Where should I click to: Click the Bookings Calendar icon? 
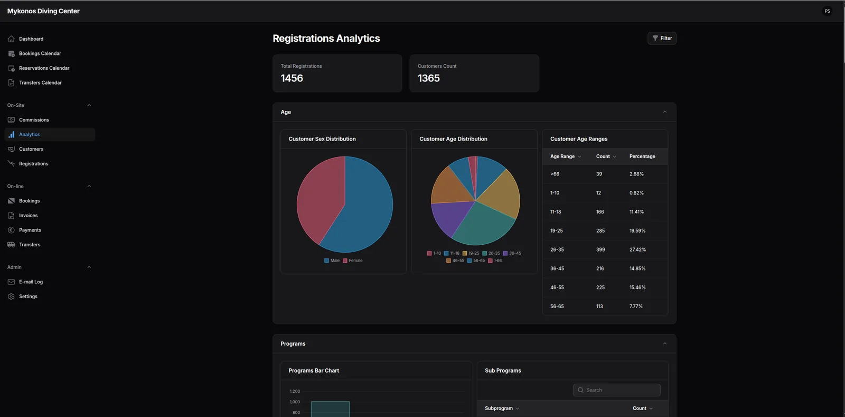tap(11, 53)
